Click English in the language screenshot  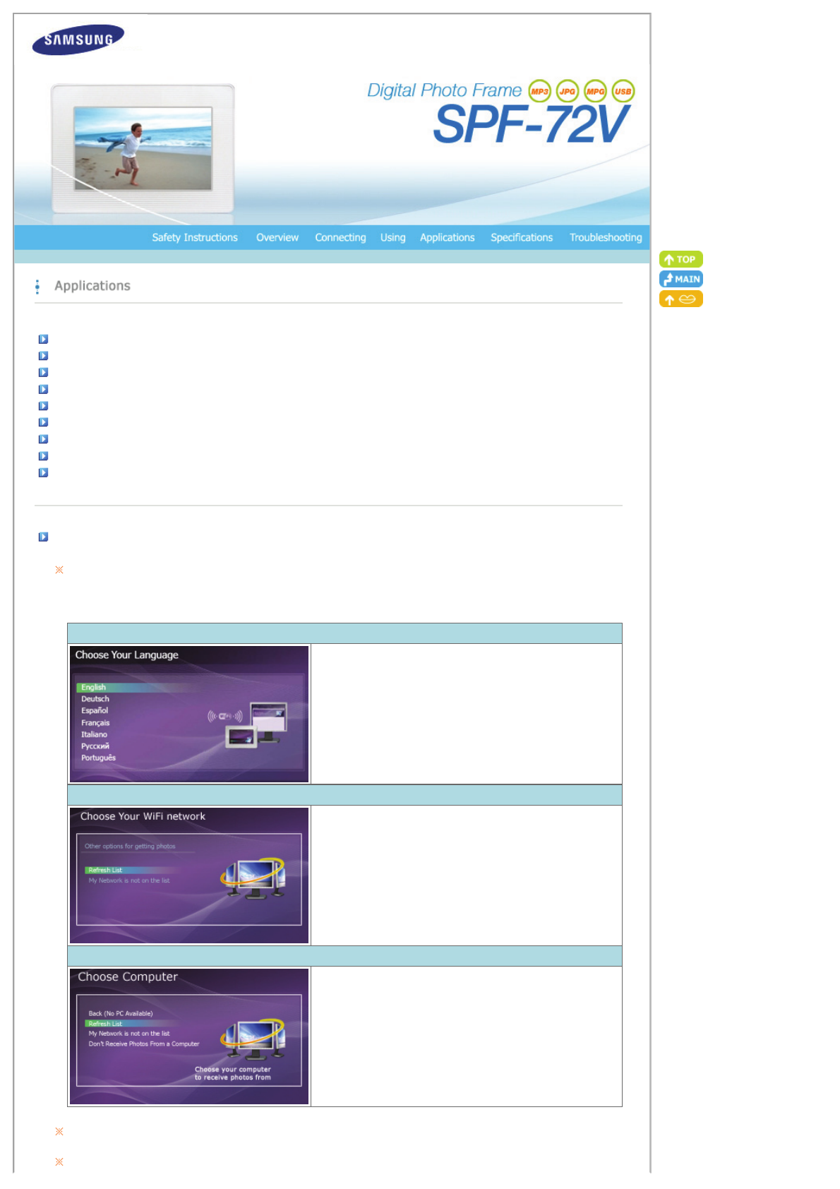click(x=93, y=687)
